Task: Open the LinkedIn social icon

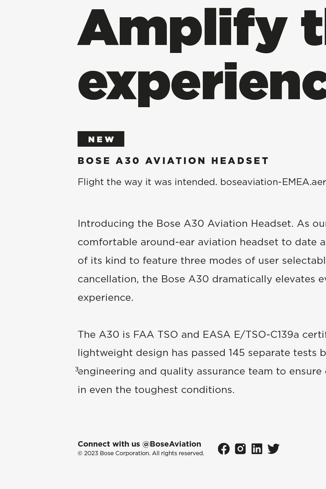Action: [257, 449]
